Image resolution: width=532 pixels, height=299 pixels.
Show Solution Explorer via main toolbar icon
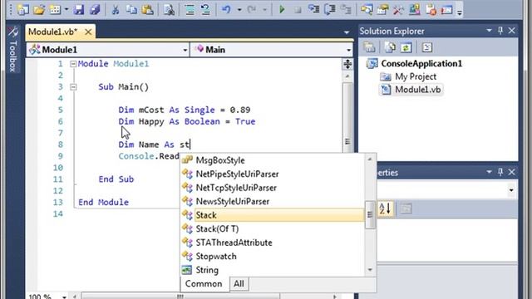[367, 9]
